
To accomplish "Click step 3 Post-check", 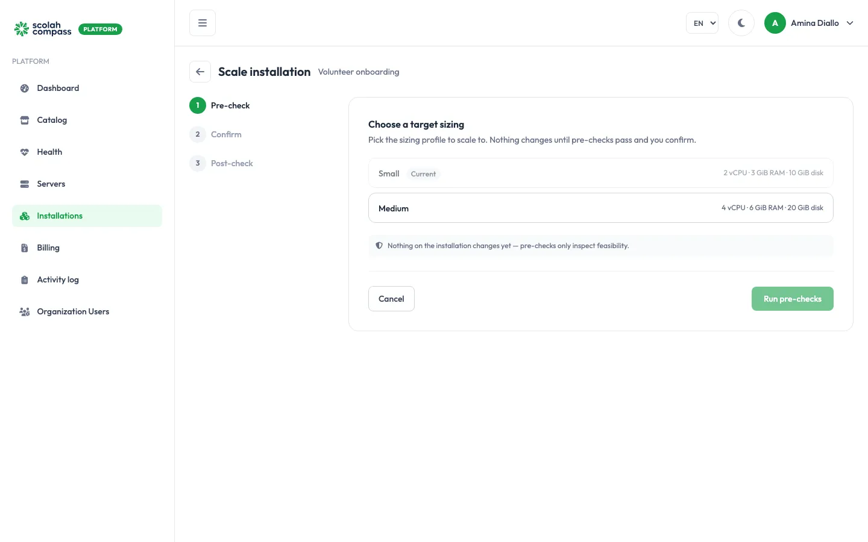I will [x=221, y=163].
